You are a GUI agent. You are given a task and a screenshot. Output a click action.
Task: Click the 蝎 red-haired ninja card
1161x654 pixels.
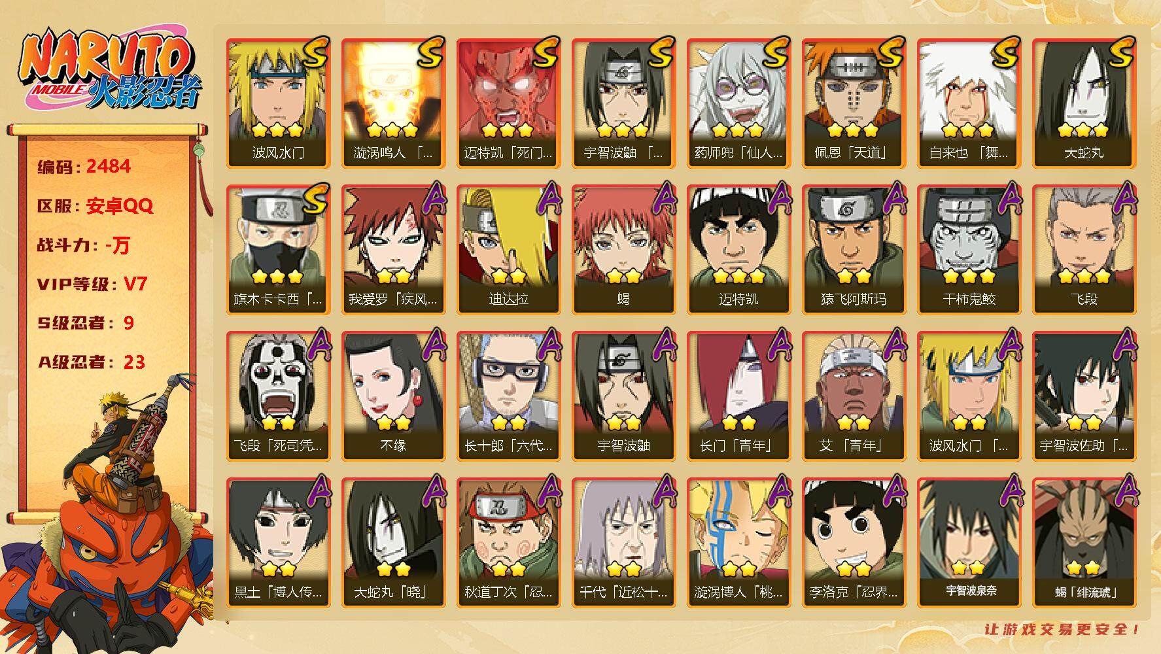coord(624,250)
